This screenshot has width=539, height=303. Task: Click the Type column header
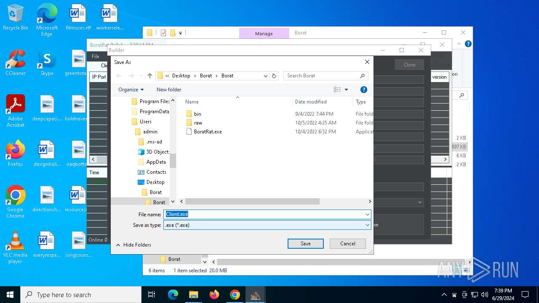tap(363, 102)
